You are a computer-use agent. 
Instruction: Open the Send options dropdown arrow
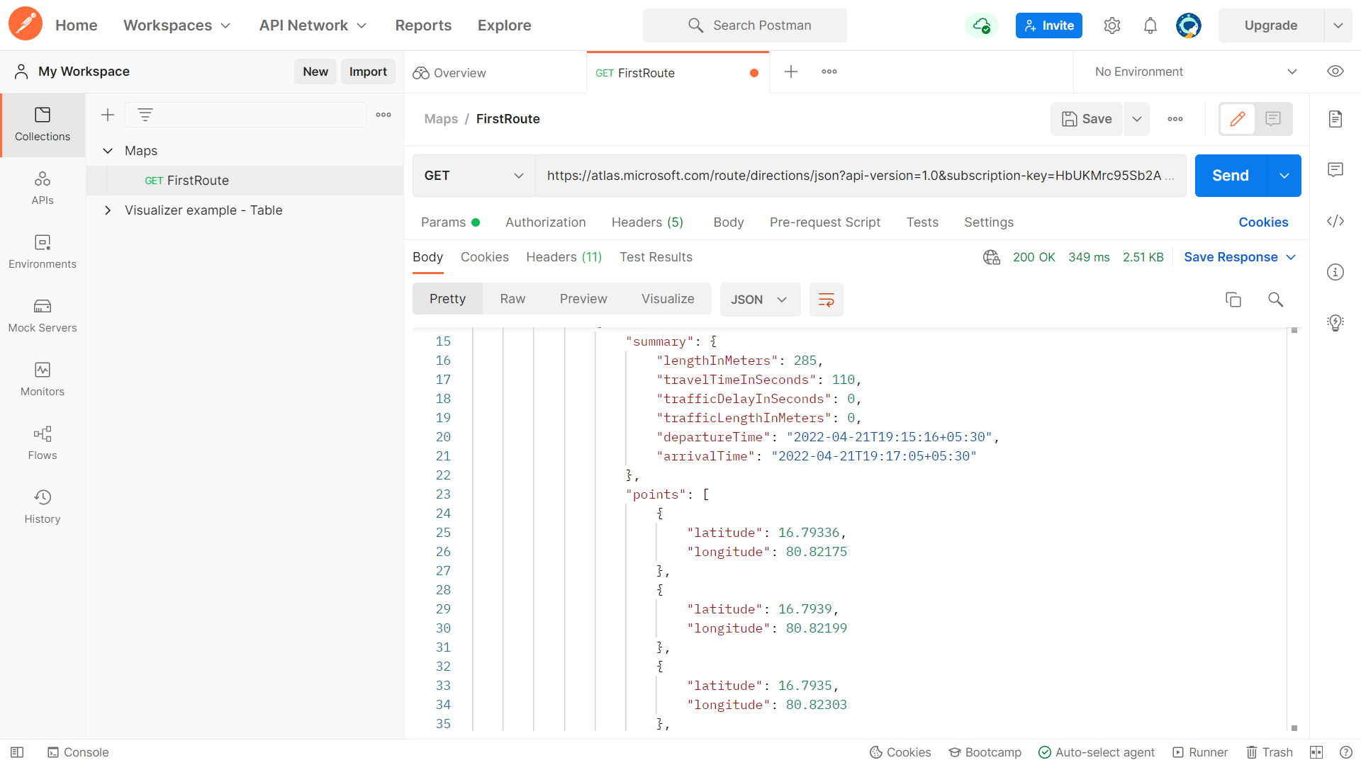tap(1284, 176)
